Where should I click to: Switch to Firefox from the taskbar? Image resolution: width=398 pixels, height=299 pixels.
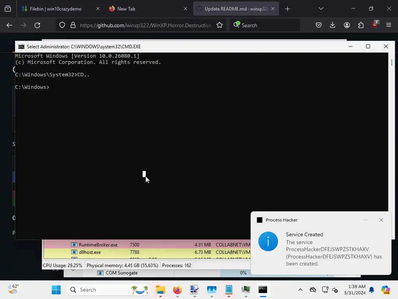pos(177,290)
